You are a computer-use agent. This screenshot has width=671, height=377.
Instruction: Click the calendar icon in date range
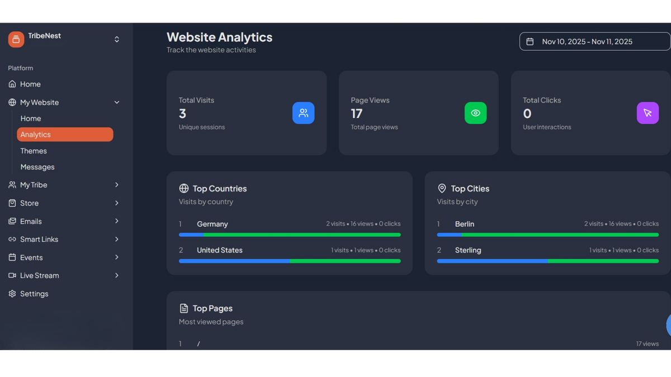[530, 41]
